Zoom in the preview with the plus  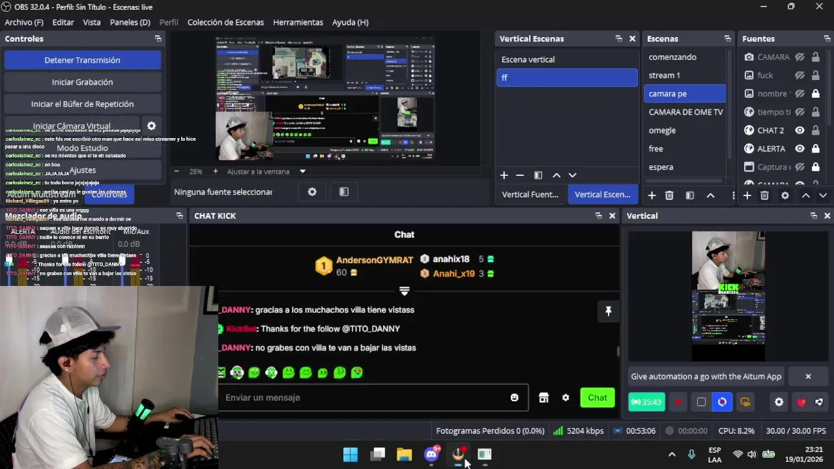click(216, 171)
